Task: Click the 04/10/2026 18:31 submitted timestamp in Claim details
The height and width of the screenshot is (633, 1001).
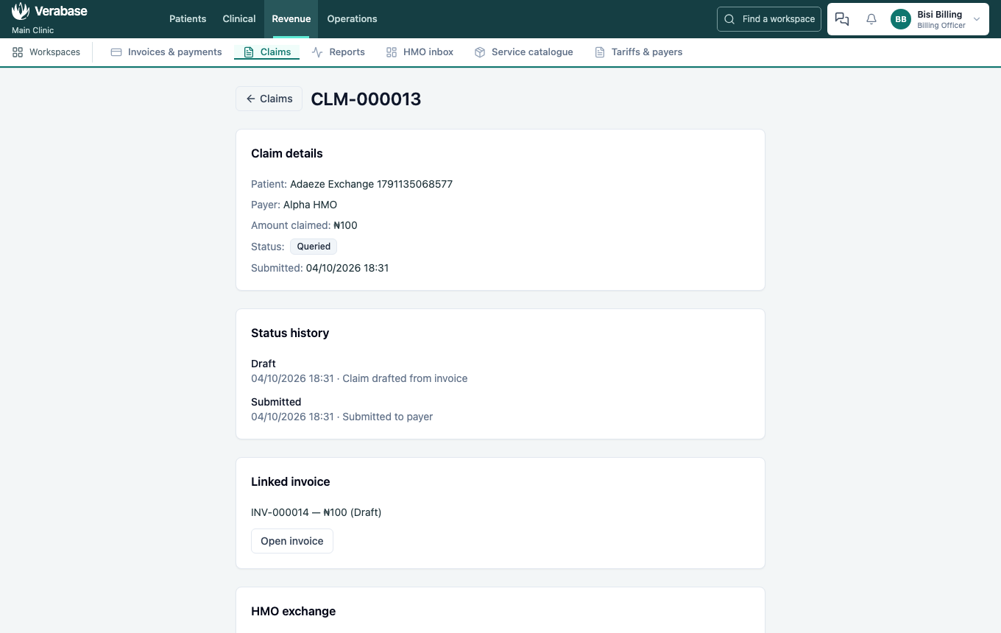Action: (347, 268)
